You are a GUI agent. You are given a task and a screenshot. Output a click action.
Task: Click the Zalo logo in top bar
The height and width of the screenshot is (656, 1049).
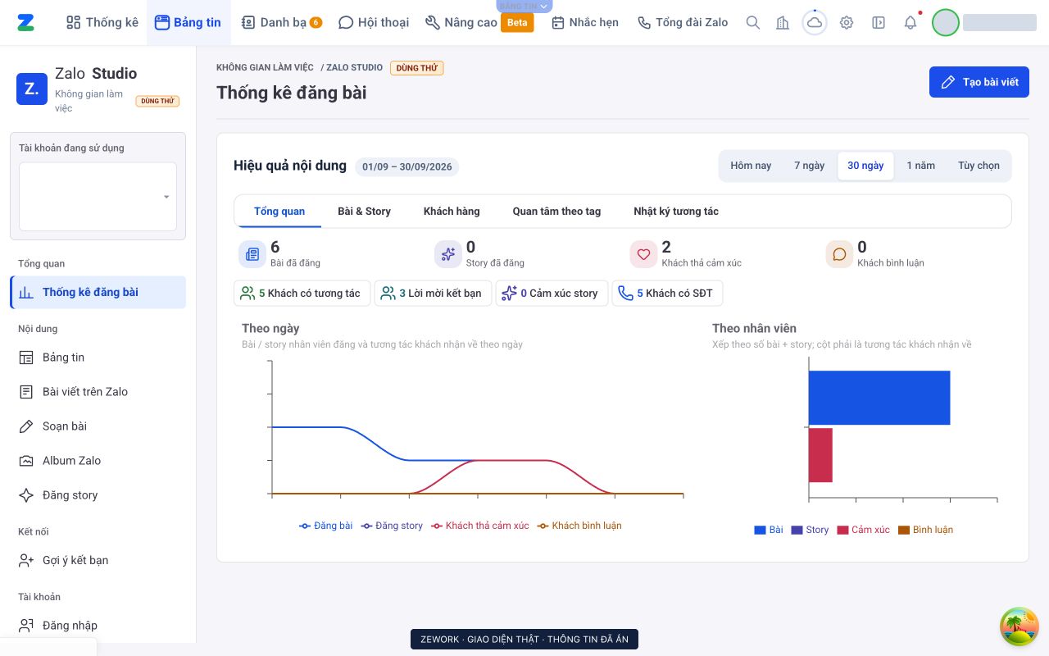pos(26,22)
